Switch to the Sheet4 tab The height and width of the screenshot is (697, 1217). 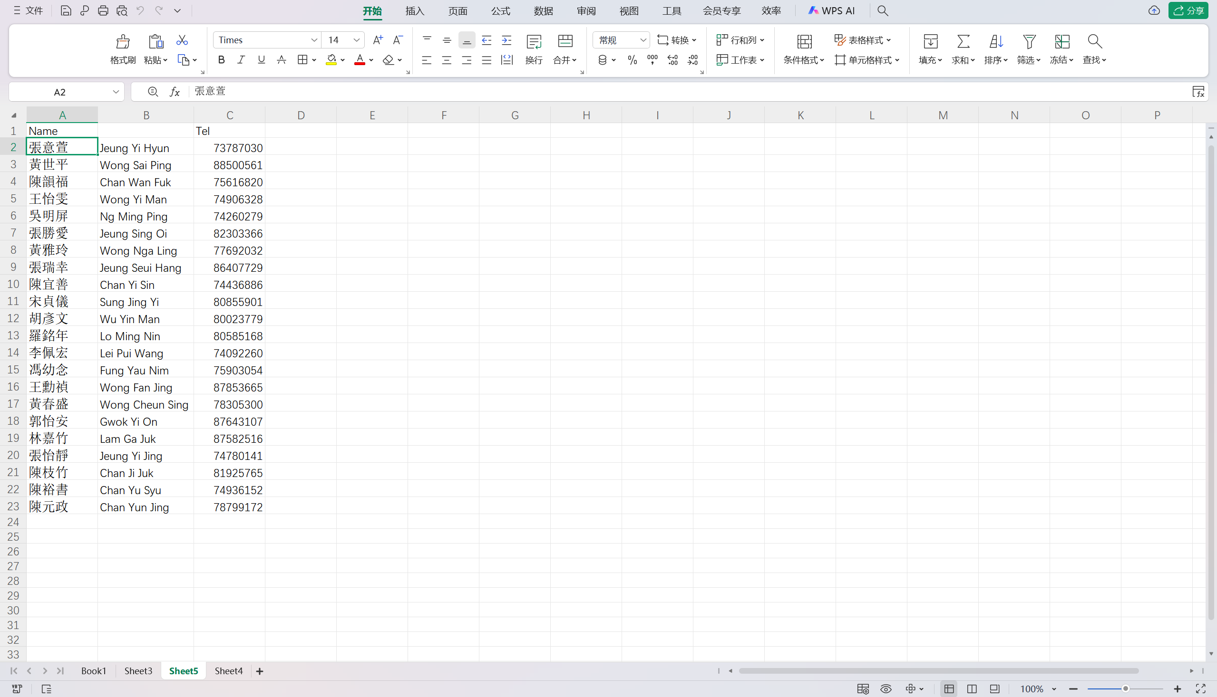tap(229, 671)
